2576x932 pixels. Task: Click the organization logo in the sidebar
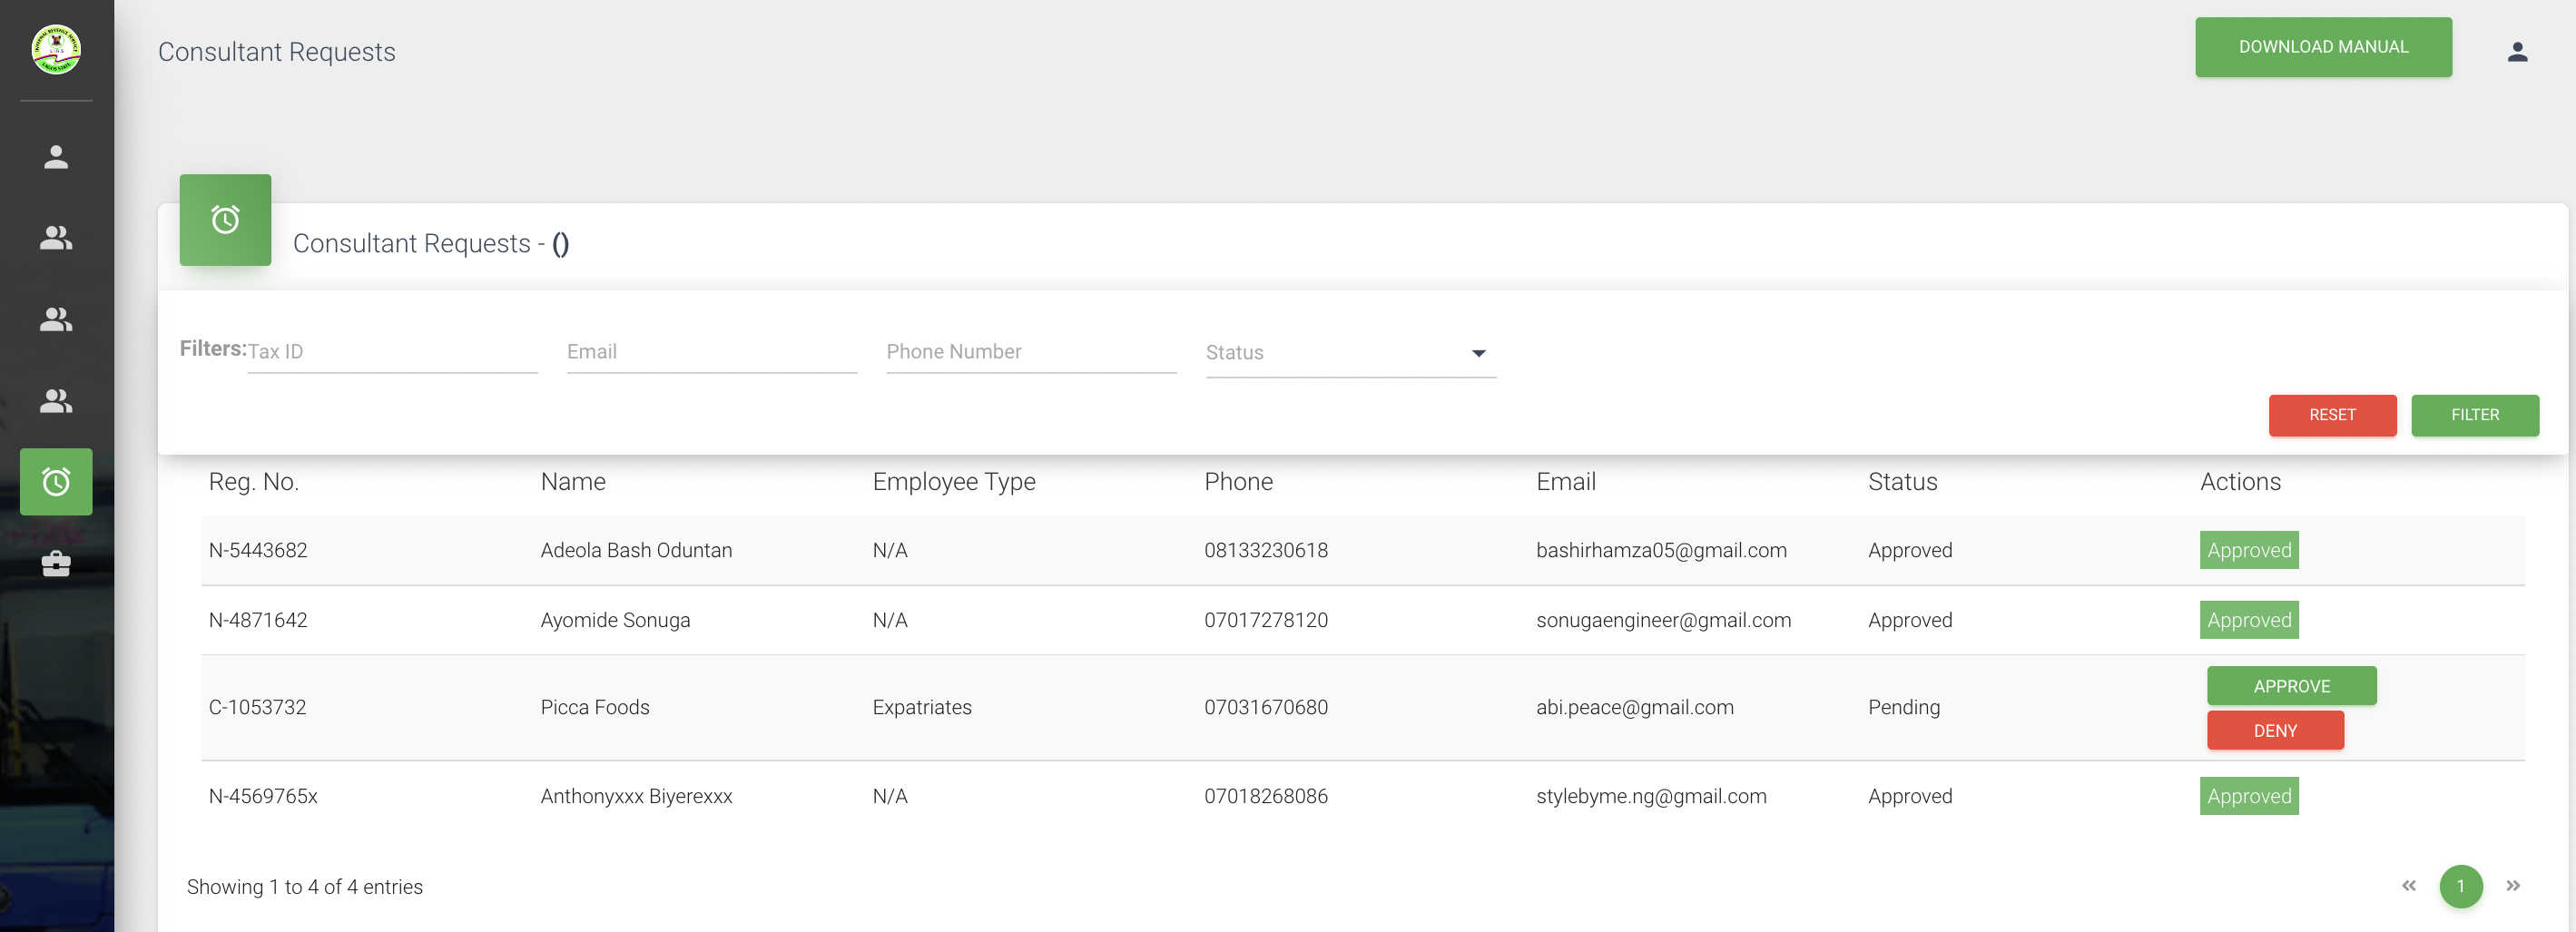tap(56, 49)
